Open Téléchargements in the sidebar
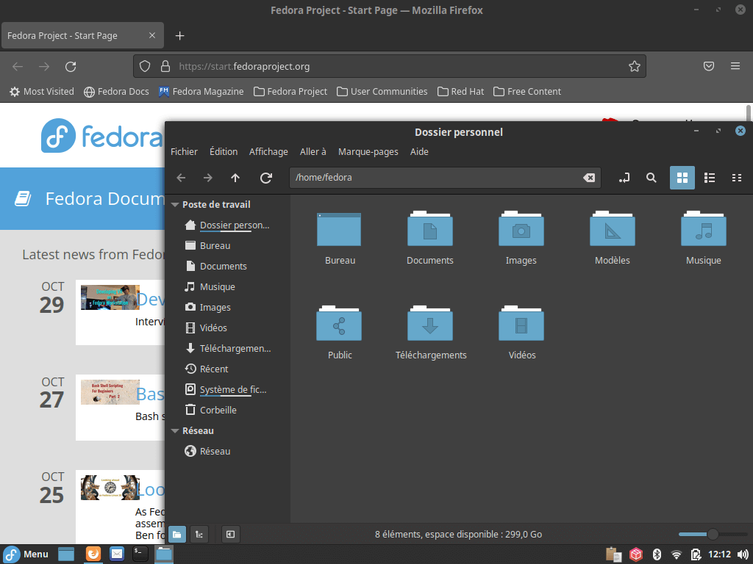 [x=227, y=349]
